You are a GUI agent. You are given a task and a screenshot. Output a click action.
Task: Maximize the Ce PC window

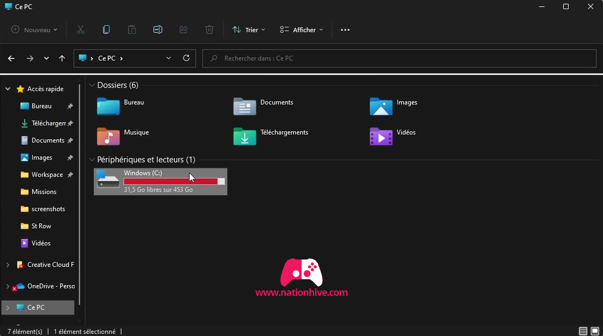pos(566,6)
